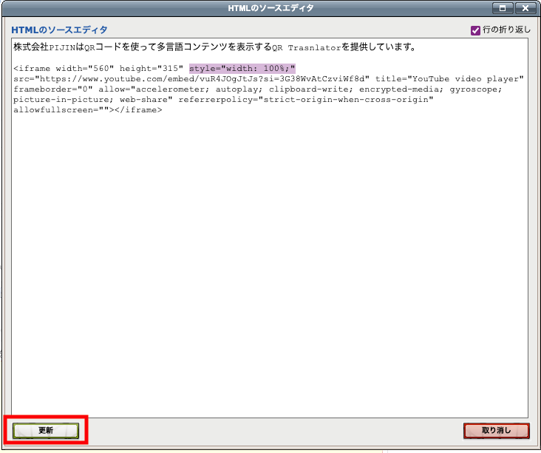Click the referrerpolicy attribute text
This screenshot has width=541, height=453.
tap(306, 99)
